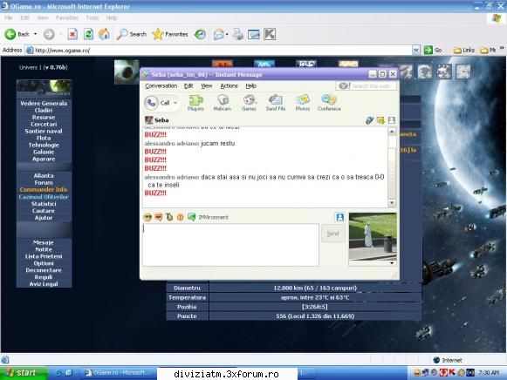
Task: Click the chat history scrollbar down arrow
Action: tap(392, 203)
